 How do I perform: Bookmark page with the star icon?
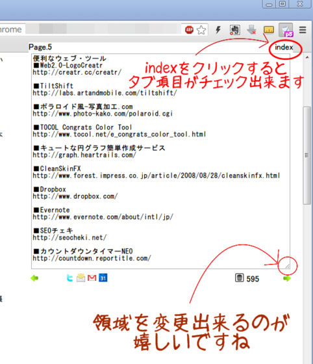coord(201,30)
